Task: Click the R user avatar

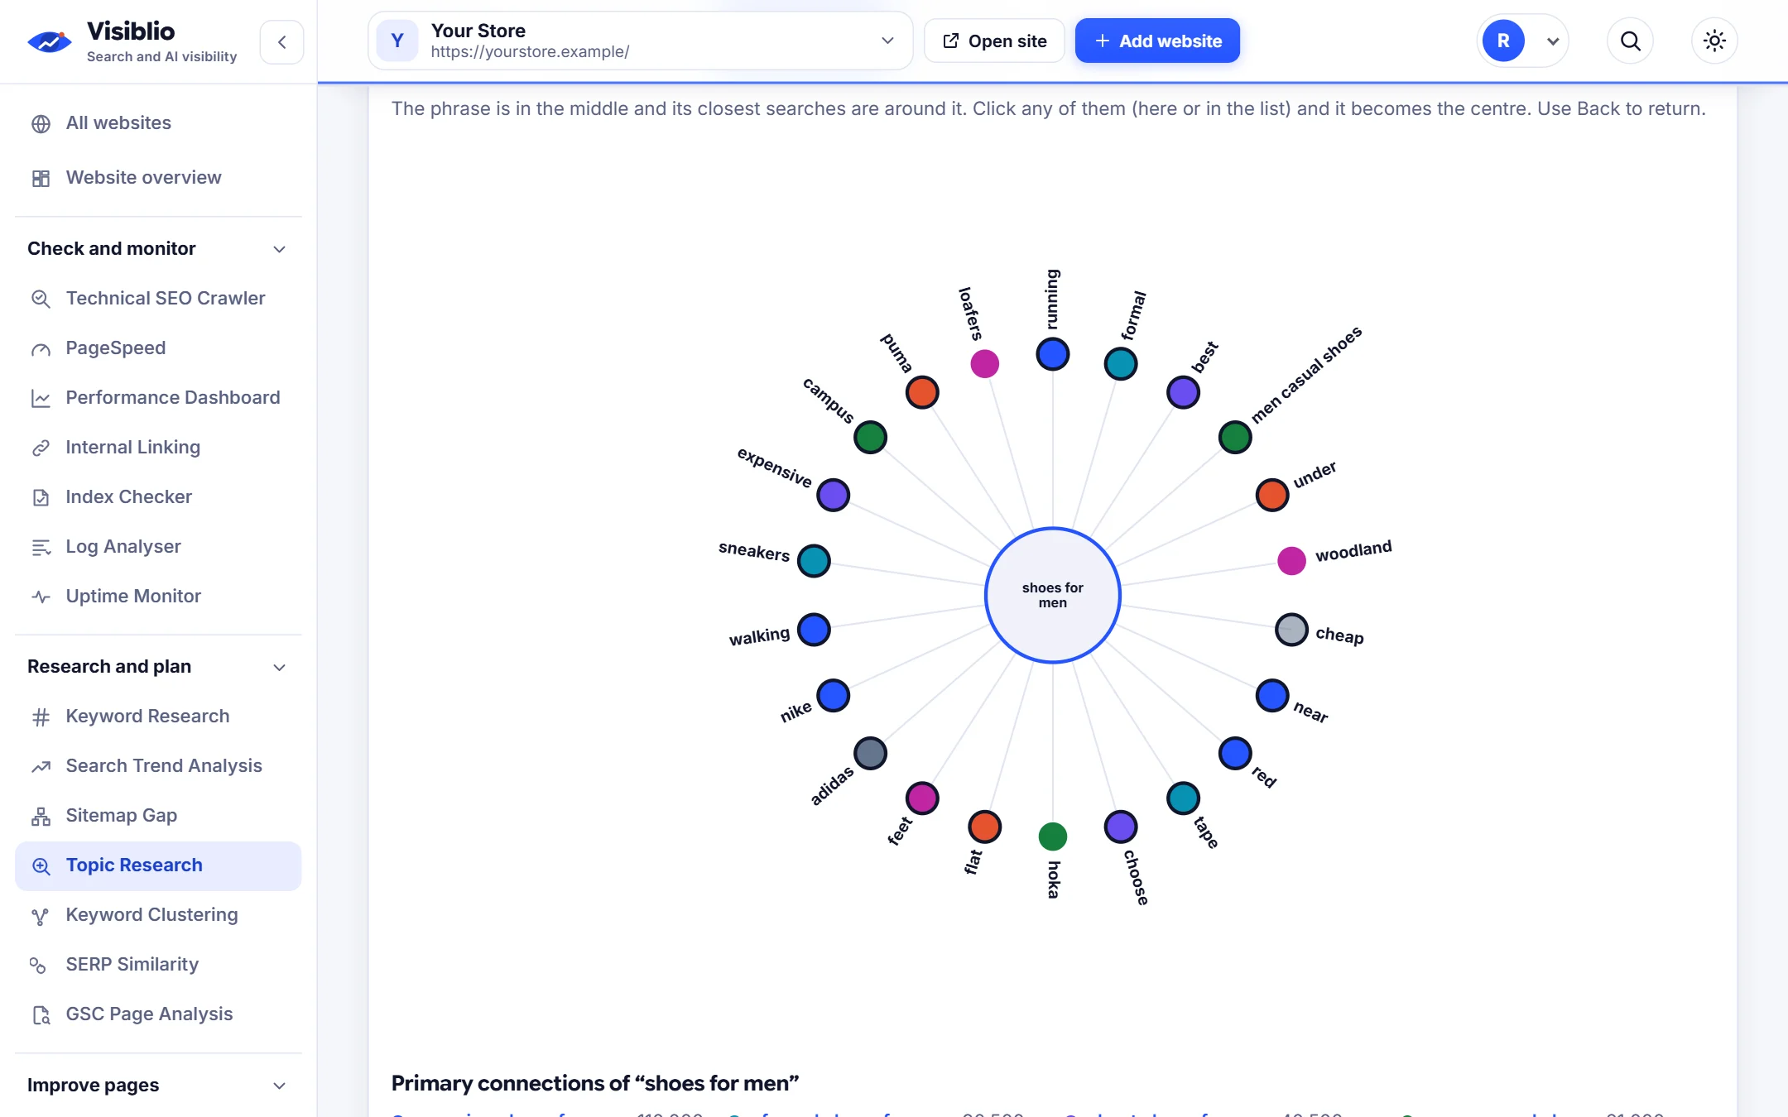Action: click(x=1502, y=41)
